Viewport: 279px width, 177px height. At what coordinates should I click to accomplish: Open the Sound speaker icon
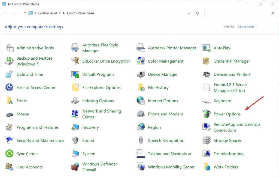pos(75,141)
